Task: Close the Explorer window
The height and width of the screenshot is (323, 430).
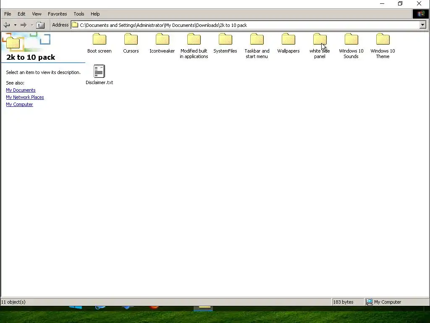Action: 419,3
